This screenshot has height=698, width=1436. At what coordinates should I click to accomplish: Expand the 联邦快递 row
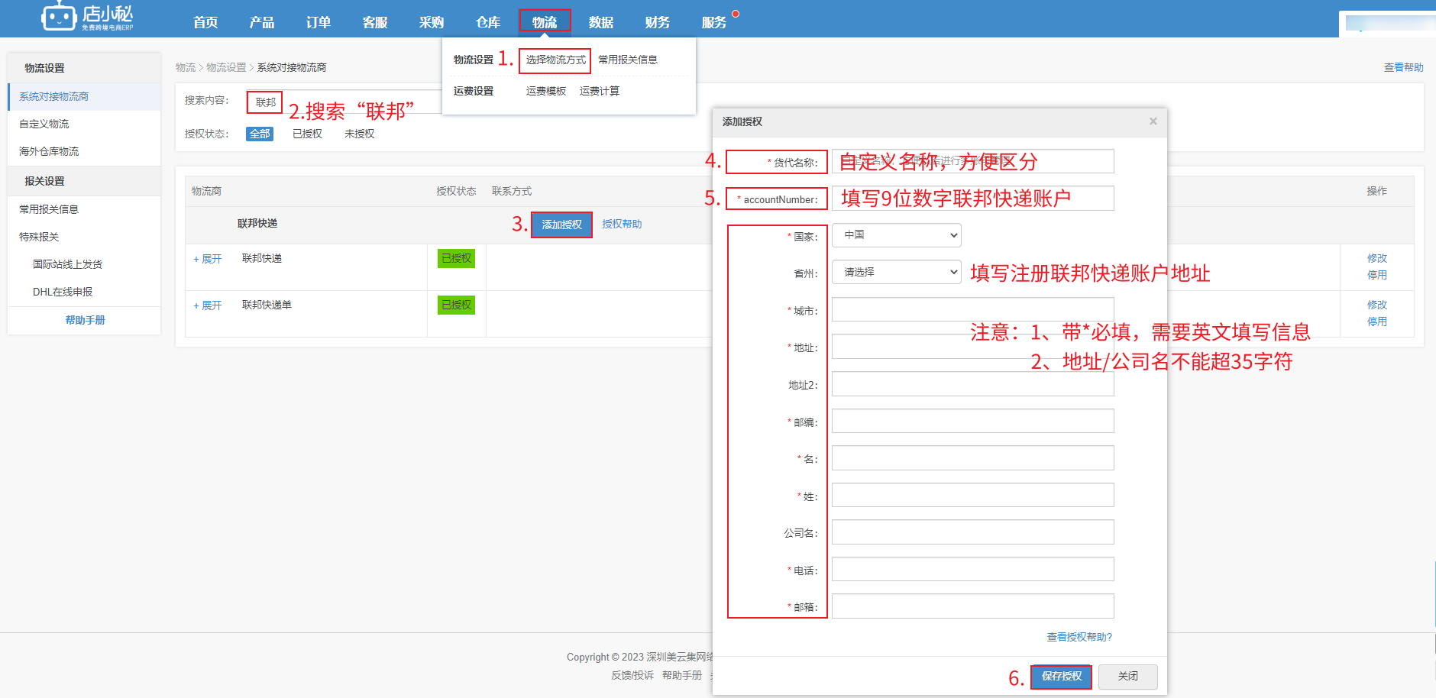point(208,259)
